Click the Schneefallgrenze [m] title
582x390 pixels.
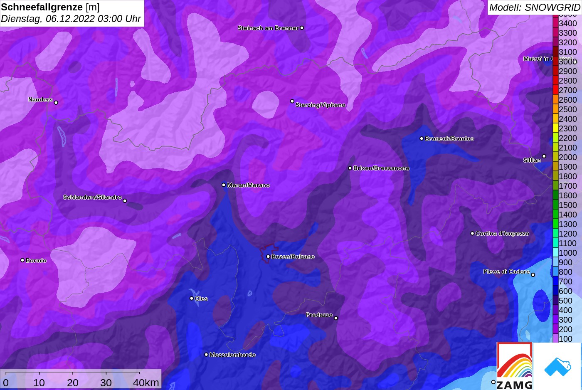(50, 7)
